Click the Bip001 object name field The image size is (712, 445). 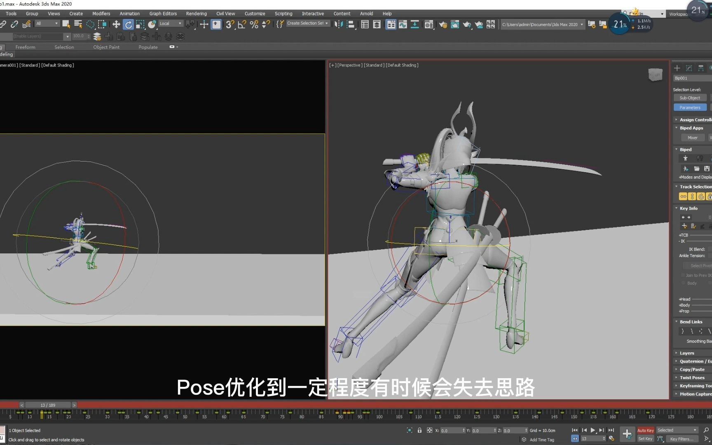692,78
